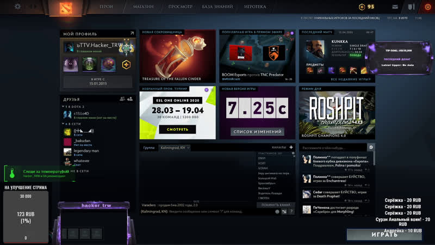The height and width of the screenshot is (245, 435).
Task: Click the 7.25c version display
Action: click(257, 108)
